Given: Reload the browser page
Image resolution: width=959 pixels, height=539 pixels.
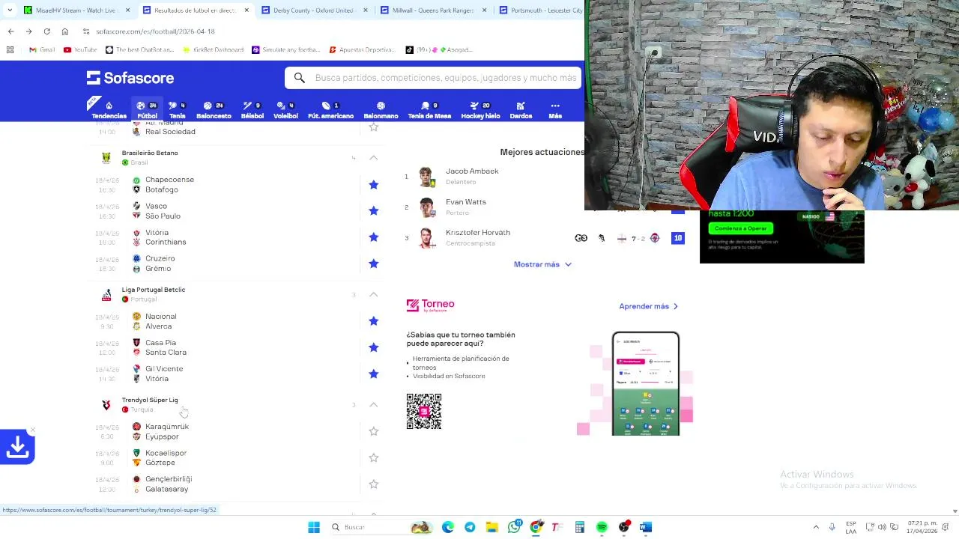Looking at the screenshot, I should click(46, 31).
